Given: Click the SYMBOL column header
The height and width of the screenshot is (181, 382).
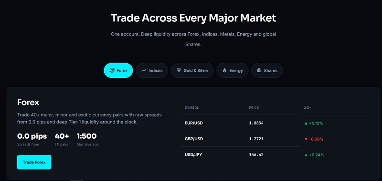Looking at the screenshot, I should tap(192, 107).
